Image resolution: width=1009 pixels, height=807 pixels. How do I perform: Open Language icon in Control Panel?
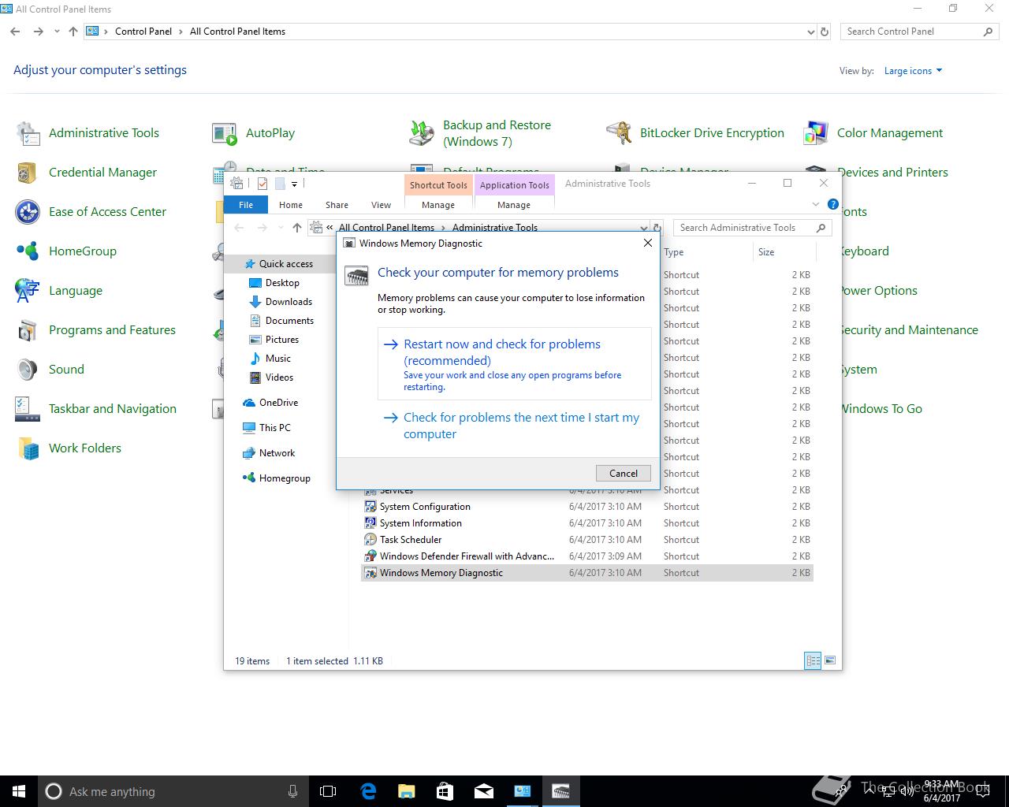28,291
